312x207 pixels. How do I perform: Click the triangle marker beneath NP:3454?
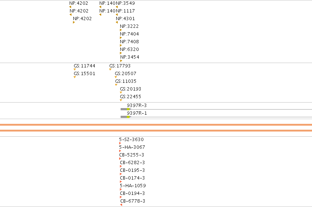(121, 61)
